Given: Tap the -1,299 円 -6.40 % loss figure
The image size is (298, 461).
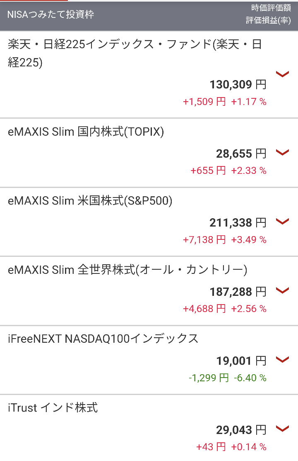Looking at the screenshot, I should pyautogui.click(x=227, y=378).
